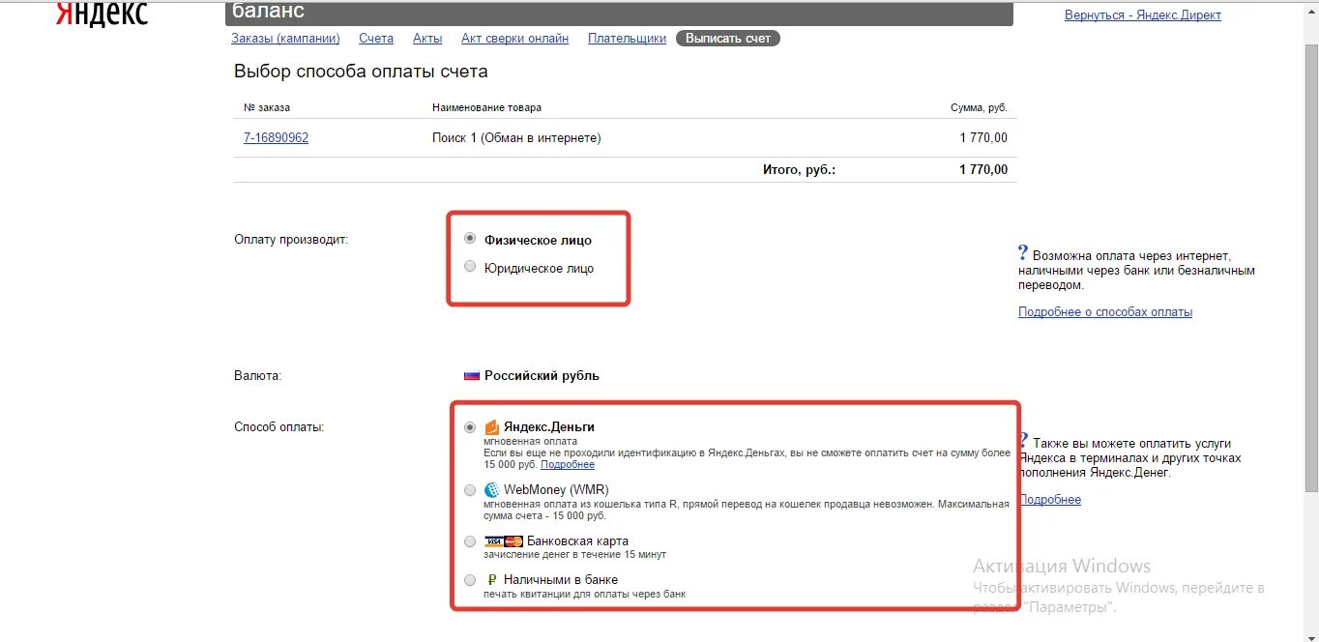Click the ruble cash icon
The height and width of the screenshot is (642, 1319).
(x=492, y=580)
